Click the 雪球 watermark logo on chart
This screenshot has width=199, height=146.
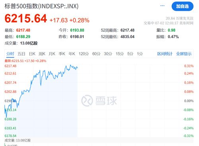point(99,101)
